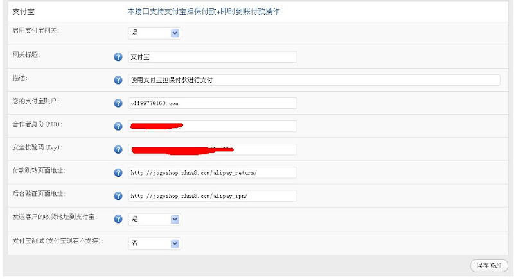The image size is (514, 280).
Task: Click the 您的支付宝账户 label
Action: tap(36, 101)
